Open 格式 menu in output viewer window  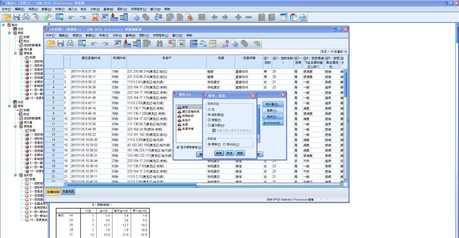[x=83, y=10]
